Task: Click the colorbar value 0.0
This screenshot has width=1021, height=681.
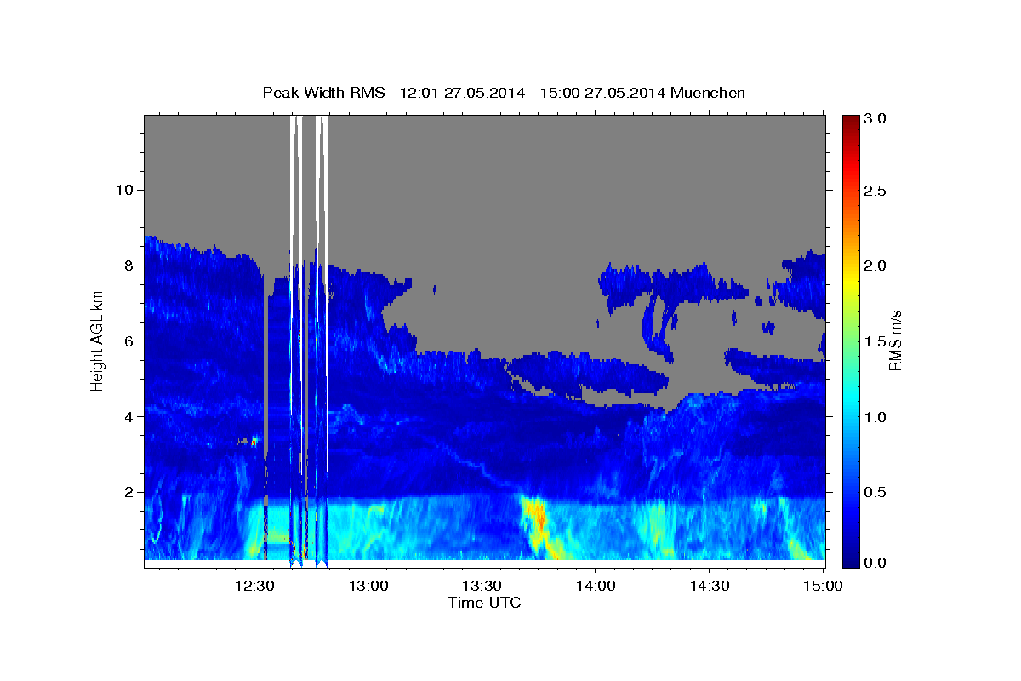Action: [x=877, y=563]
